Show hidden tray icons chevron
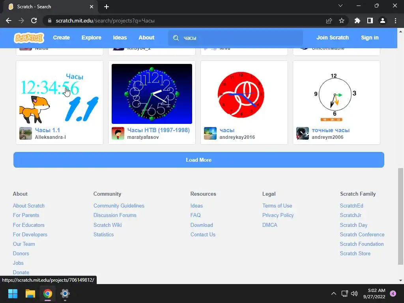 (x=334, y=294)
